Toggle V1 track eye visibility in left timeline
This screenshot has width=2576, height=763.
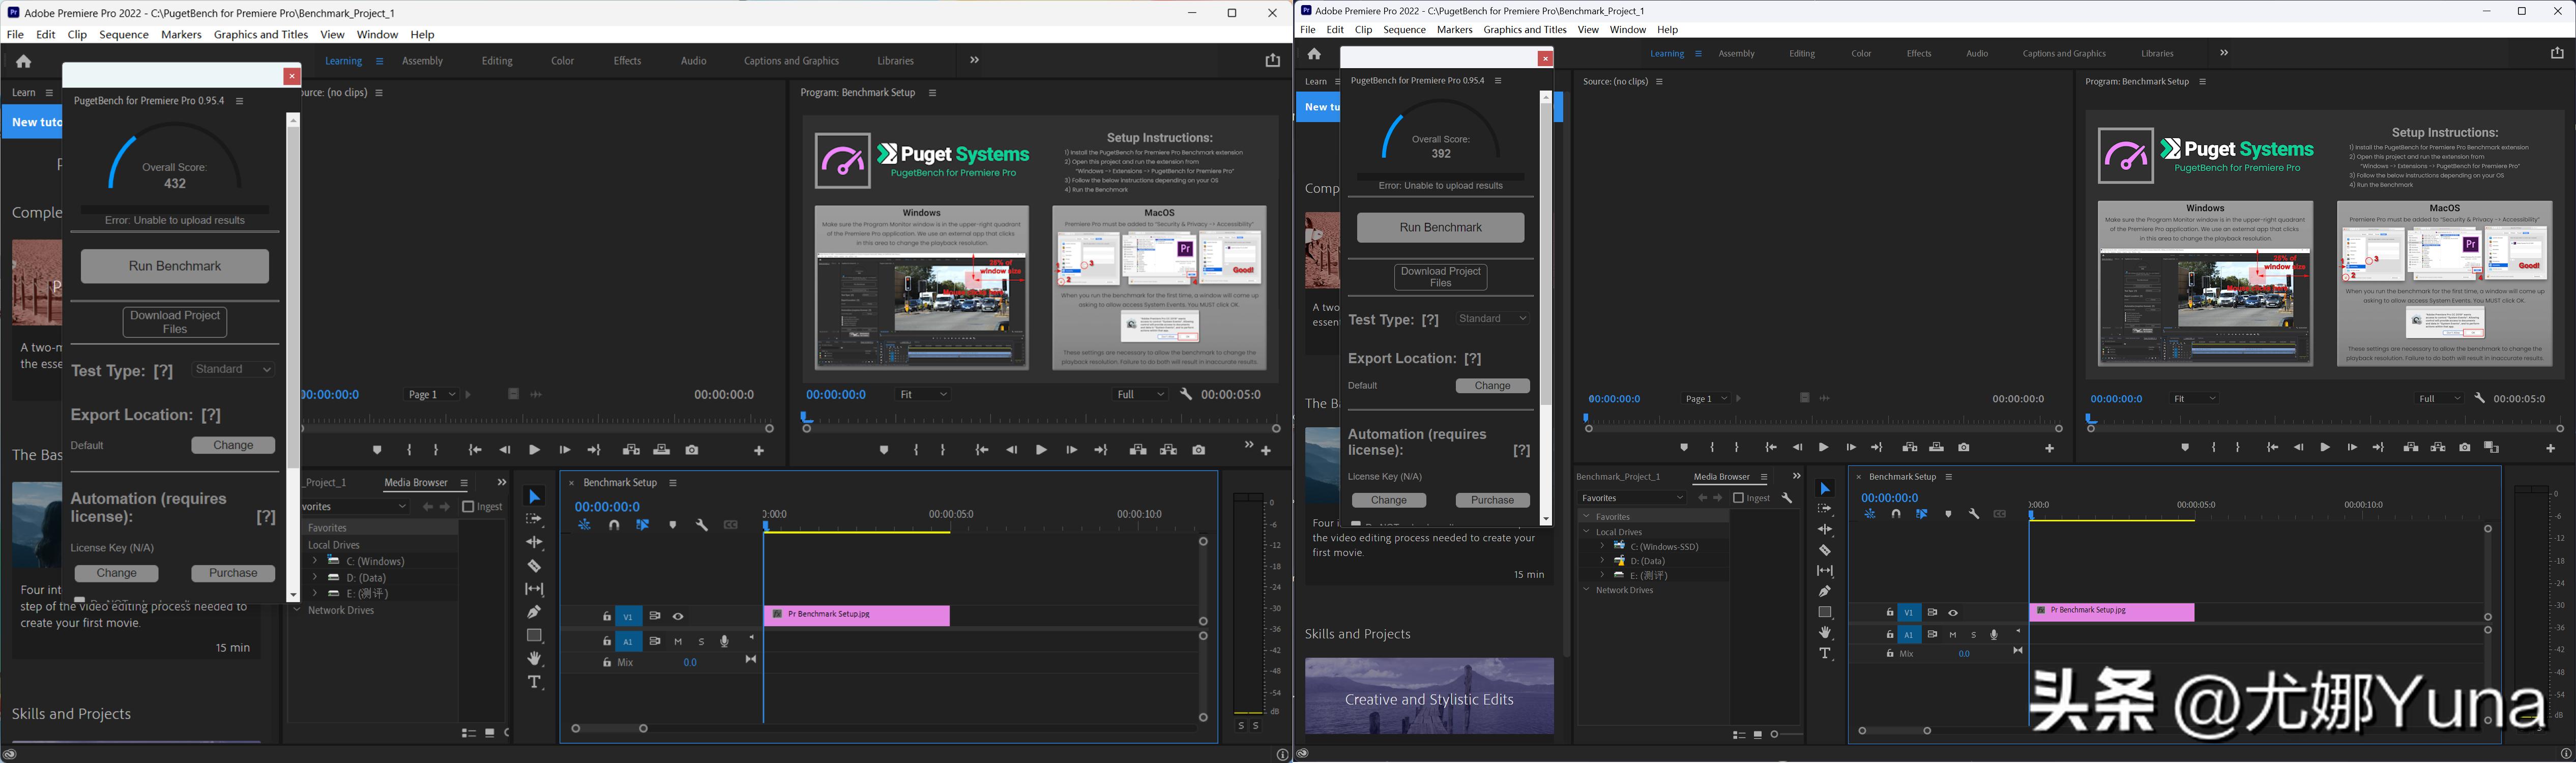(x=678, y=616)
